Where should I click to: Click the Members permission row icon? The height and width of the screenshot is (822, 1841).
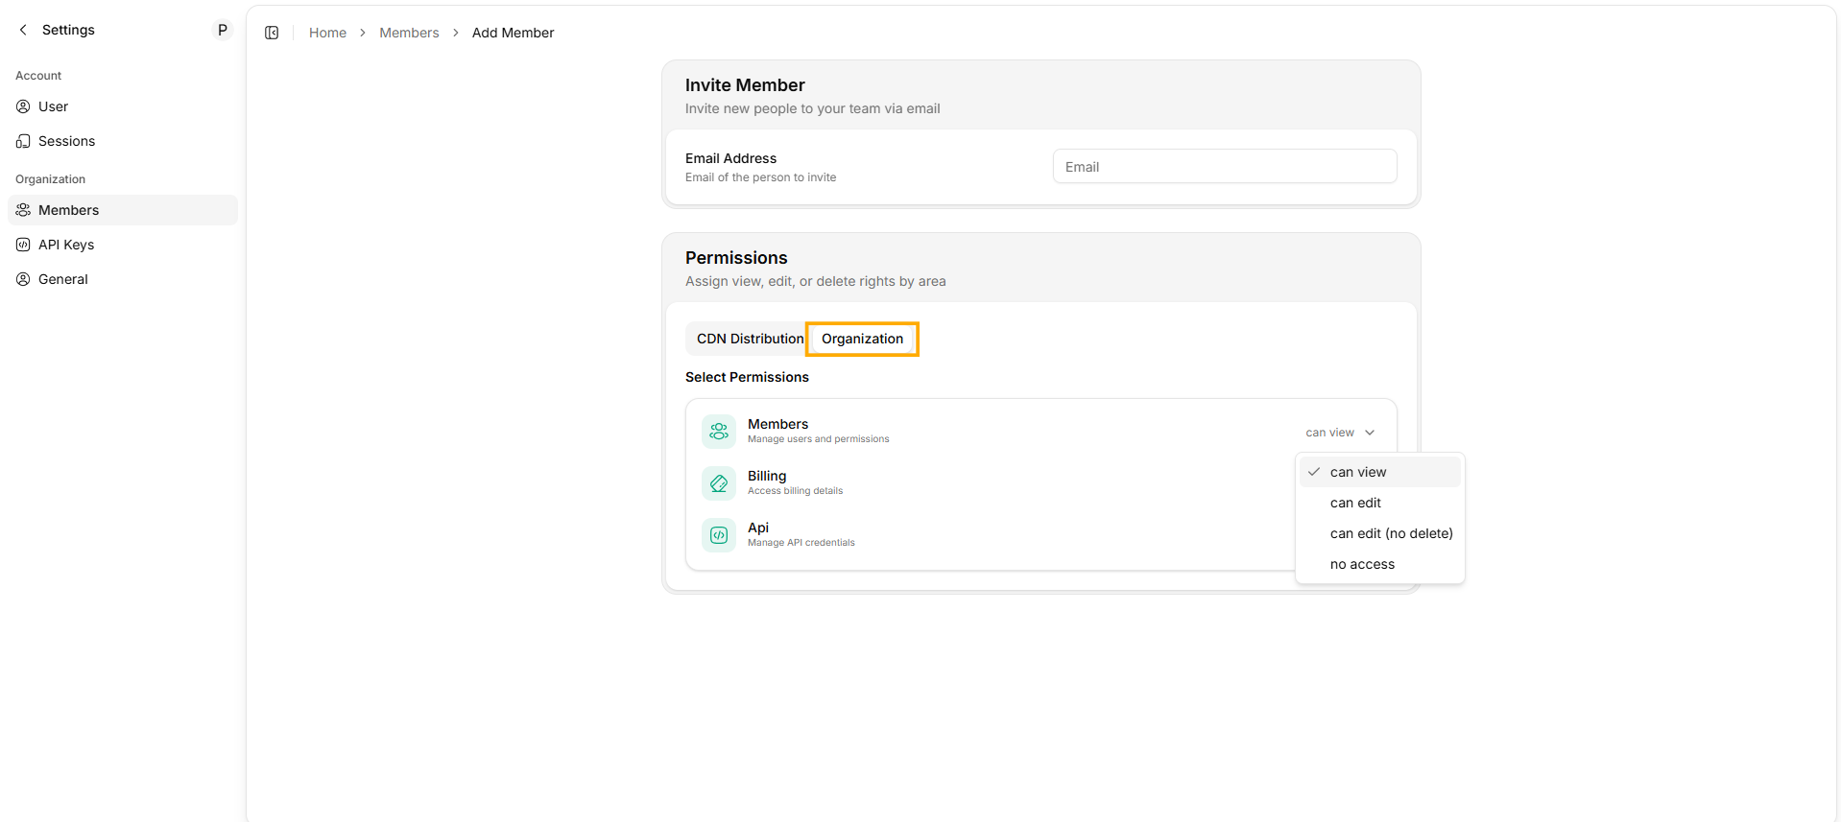tap(719, 432)
